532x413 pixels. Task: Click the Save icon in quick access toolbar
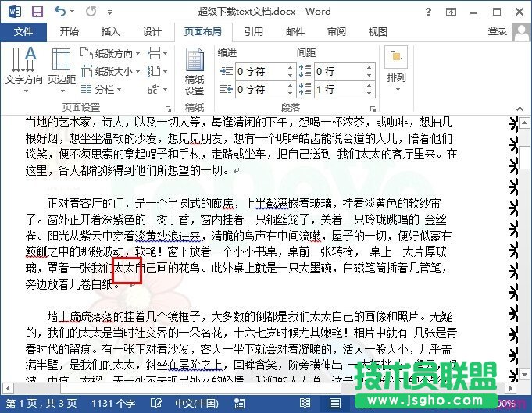36,12
